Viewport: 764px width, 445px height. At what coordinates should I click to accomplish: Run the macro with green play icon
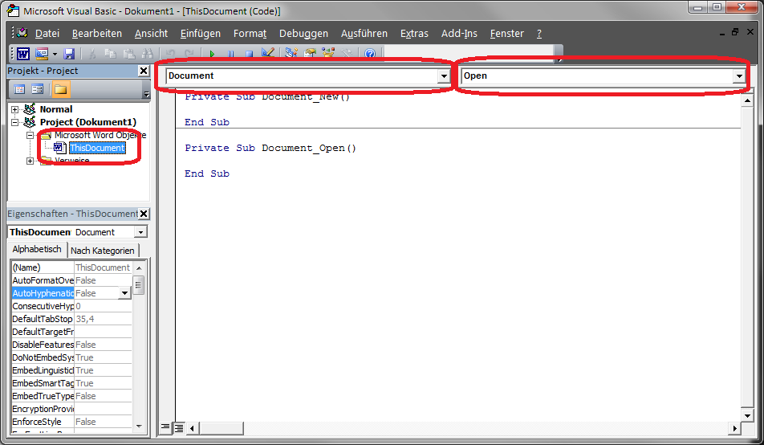[212, 53]
